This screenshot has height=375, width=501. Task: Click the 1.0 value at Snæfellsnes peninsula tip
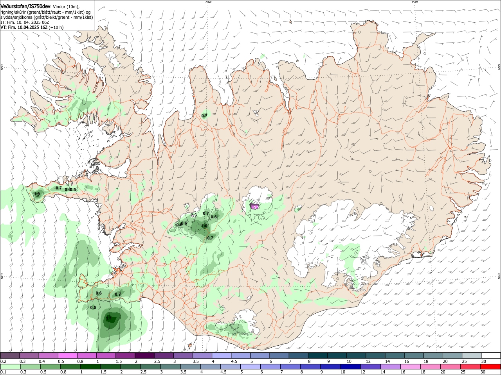click(x=37, y=194)
